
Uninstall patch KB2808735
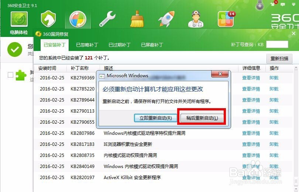pyautogui.click(x=274, y=155)
